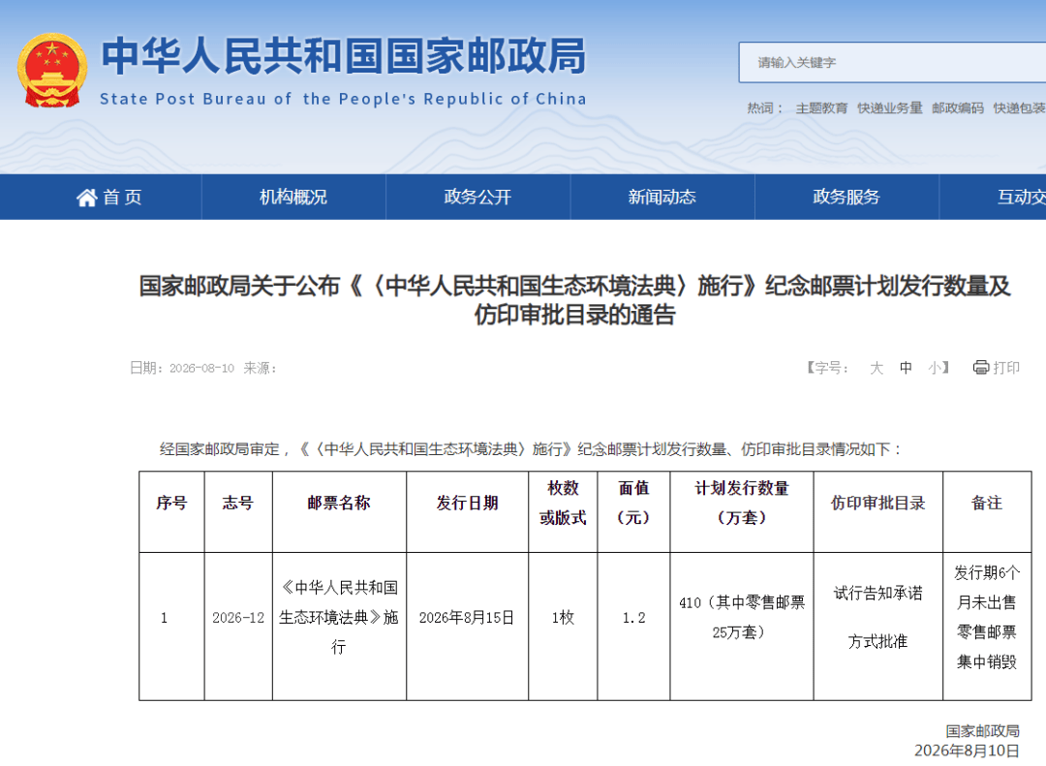
Task: Click hot word 主题教育
Action: tap(821, 108)
